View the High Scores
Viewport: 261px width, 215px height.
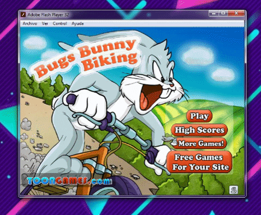(199, 130)
